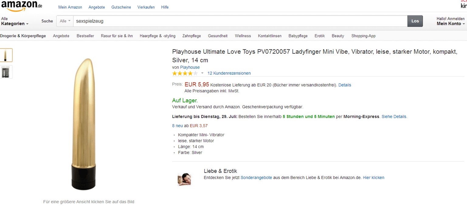Open Angebote in the top navigation
This screenshot has width=467, height=215.
coord(97,7)
